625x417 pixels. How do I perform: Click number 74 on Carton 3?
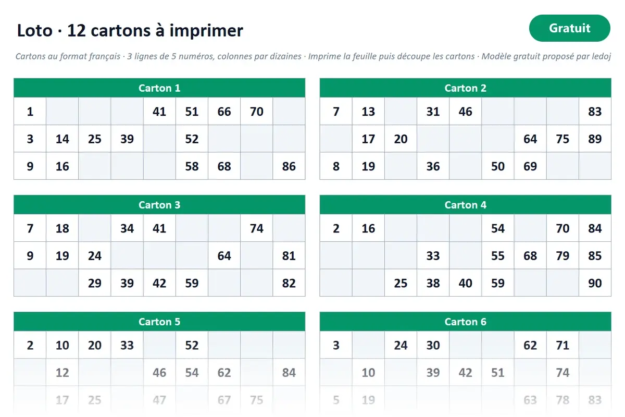(257, 228)
